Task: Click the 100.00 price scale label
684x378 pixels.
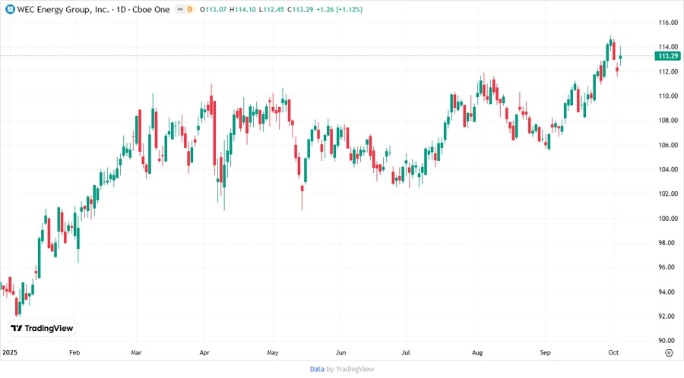Action: coord(667,219)
